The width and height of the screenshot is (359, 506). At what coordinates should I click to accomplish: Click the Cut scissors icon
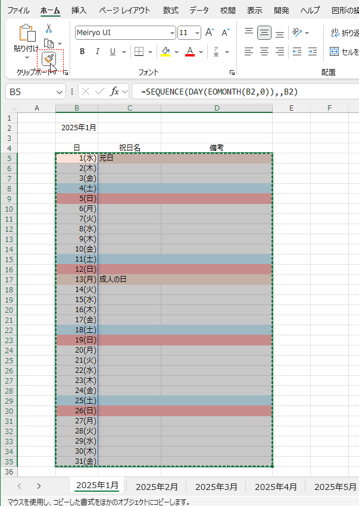coord(49,28)
